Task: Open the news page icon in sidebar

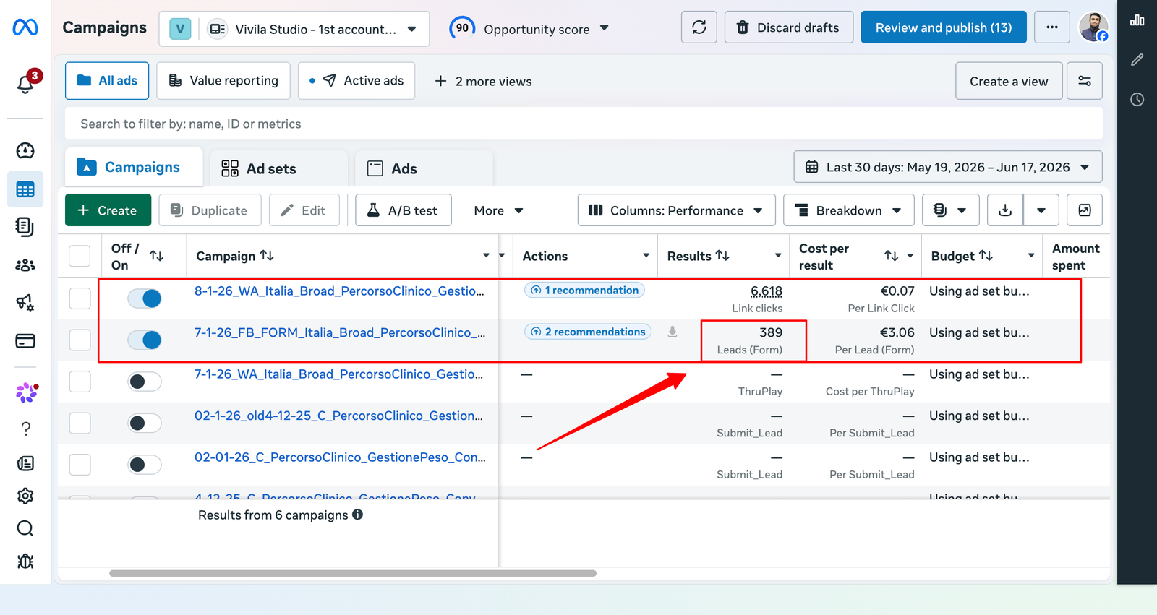Action: coord(25,463)
